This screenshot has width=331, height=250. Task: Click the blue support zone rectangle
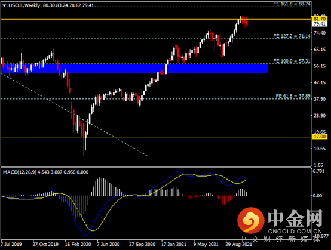pos(134,69)
